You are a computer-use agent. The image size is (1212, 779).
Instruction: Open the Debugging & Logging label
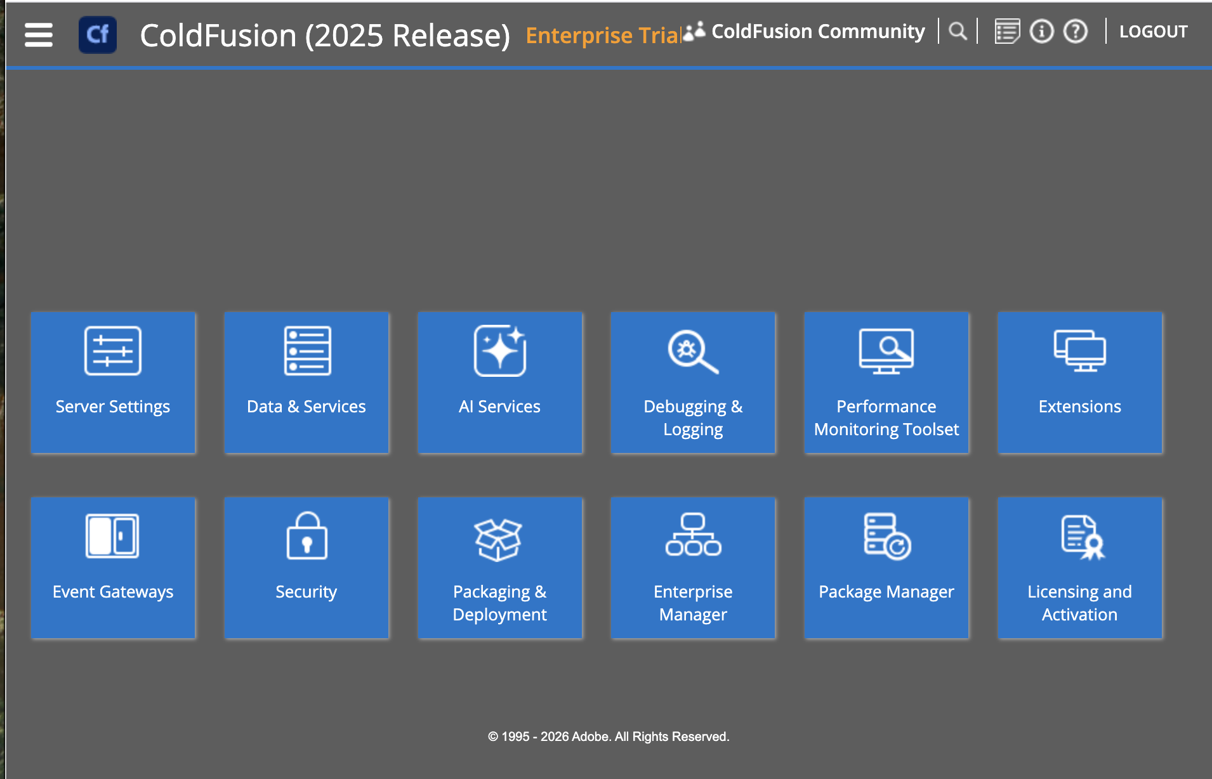693,418
